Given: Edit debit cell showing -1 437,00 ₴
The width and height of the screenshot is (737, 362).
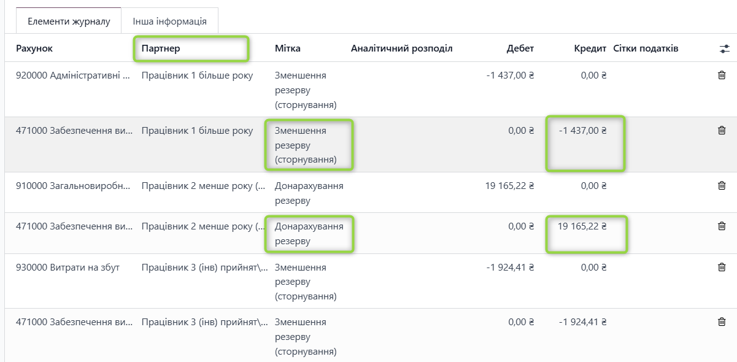Looking at the screenshot, I should 509,75.
